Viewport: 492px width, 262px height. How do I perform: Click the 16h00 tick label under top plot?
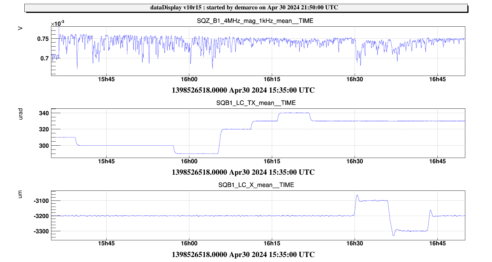click(189, 79)
